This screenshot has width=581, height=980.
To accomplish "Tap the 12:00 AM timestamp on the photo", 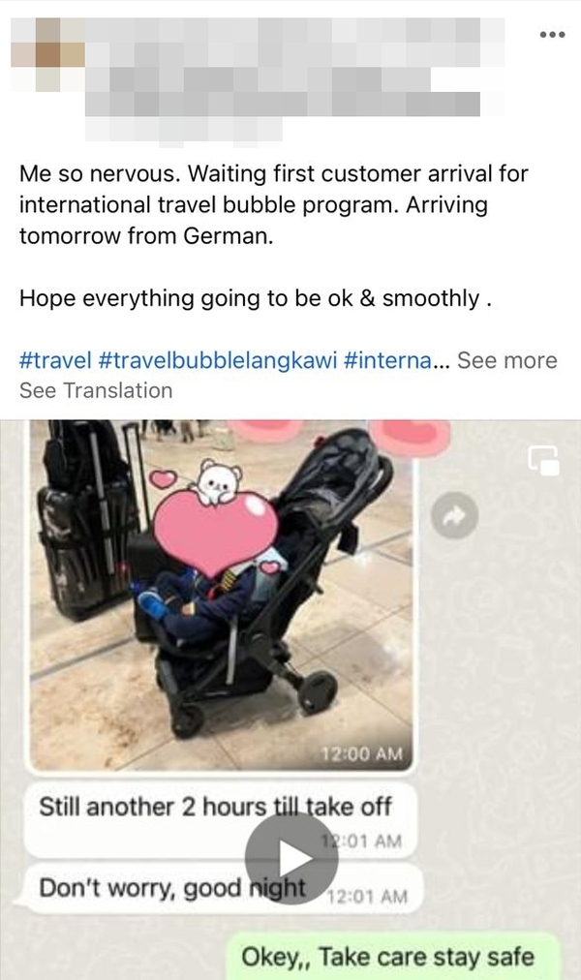I will pyautogui.click(x=362, y=754).
